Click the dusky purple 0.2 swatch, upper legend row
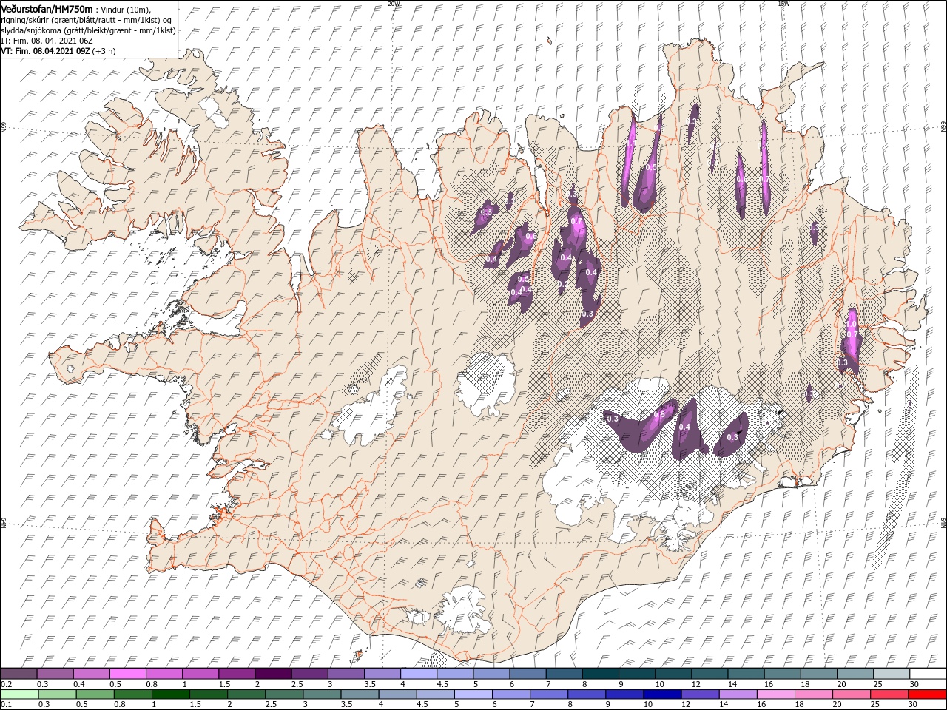Image resolution: width=947 pixels, height=710 pixels. 19,674
